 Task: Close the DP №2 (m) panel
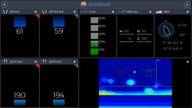point(75,12)
